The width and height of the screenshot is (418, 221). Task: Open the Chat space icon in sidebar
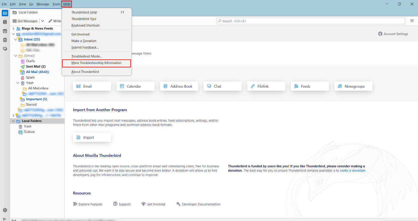coord(5,49)
